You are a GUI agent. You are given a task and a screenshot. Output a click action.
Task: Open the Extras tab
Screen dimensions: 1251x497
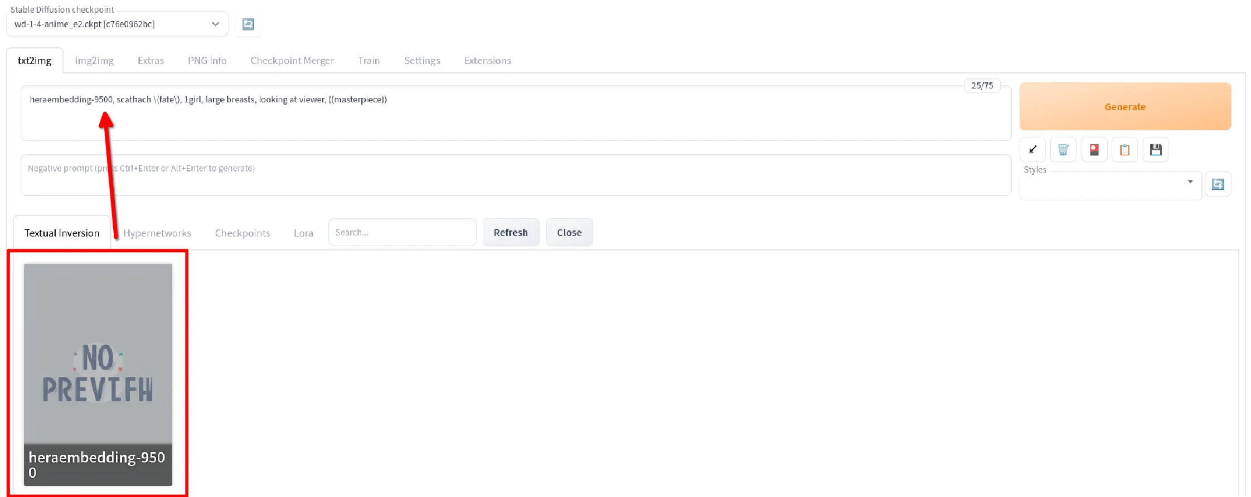(x=151, y=61)
